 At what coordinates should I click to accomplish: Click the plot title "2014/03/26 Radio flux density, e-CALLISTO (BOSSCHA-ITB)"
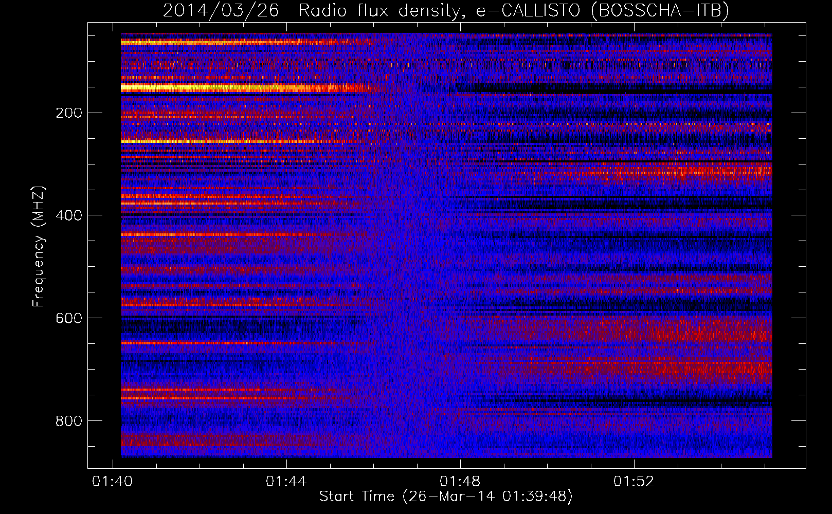coord(446,10)
